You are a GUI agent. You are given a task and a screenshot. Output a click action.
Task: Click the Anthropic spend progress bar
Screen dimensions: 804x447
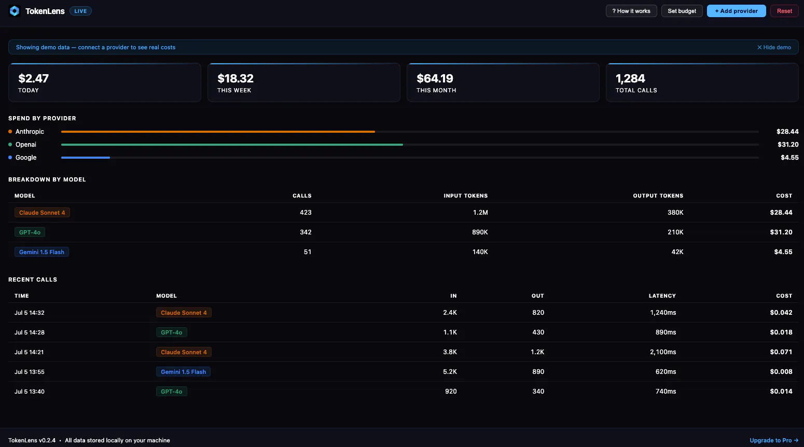click(x=410, y=132)
